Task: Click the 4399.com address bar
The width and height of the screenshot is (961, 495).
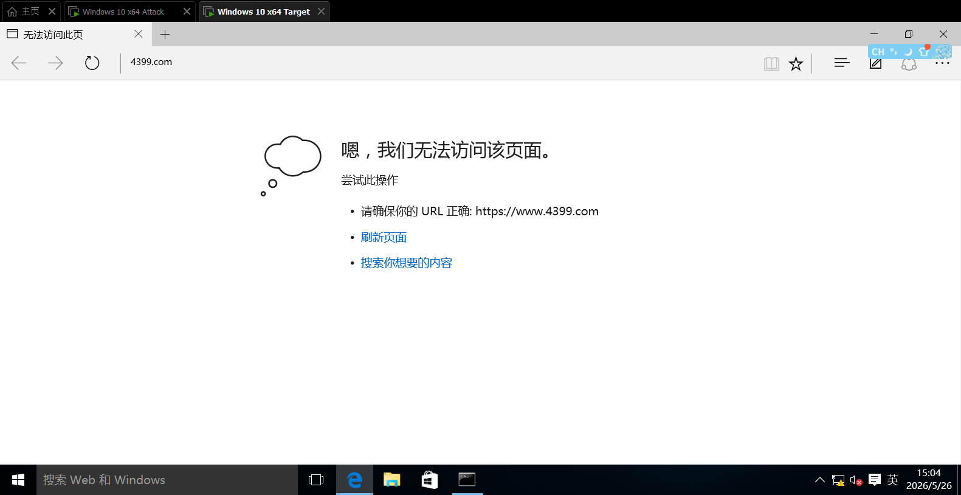Action: coord(438,62)
